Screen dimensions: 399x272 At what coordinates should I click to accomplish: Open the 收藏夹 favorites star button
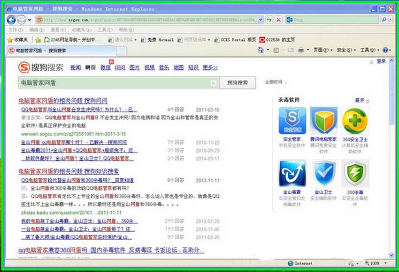[x=18, y=40]
